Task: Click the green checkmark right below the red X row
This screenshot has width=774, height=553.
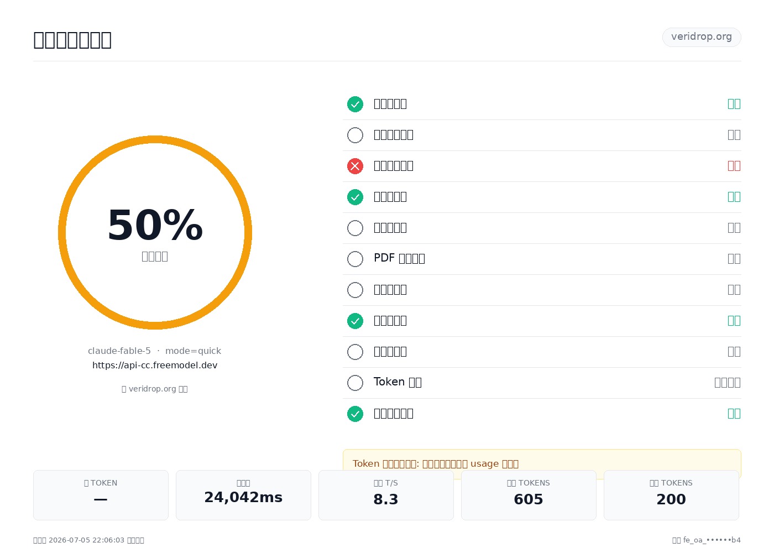Action: point(355,197)
